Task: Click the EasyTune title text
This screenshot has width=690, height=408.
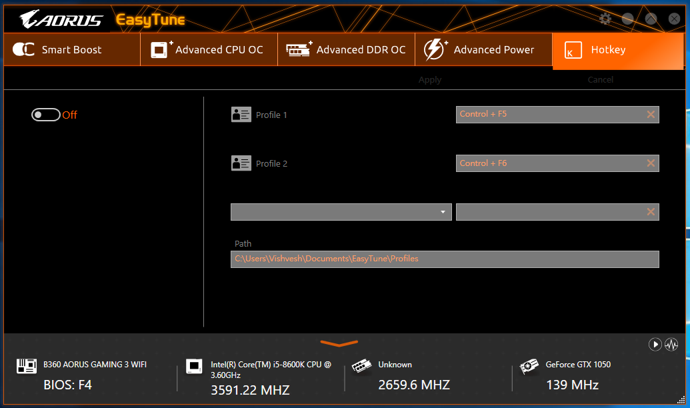Action: click(x=151, y=20)
